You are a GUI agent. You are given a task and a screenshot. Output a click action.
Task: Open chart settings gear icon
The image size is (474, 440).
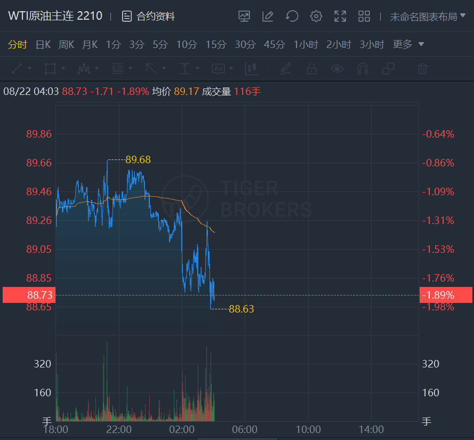coord(316,16)
